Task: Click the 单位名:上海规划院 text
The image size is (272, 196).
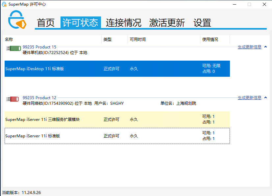Action: 178,103
